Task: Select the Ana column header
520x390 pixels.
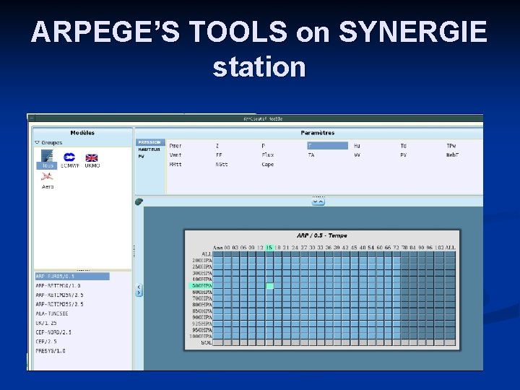Action: coord(218,248)
